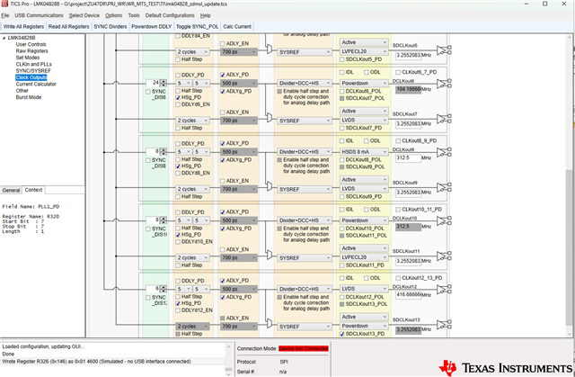The width and height of the screenshot is (575, 377).
Task: Enable the CLKout8_9_PD checkbox
Action: pos(398,141)
